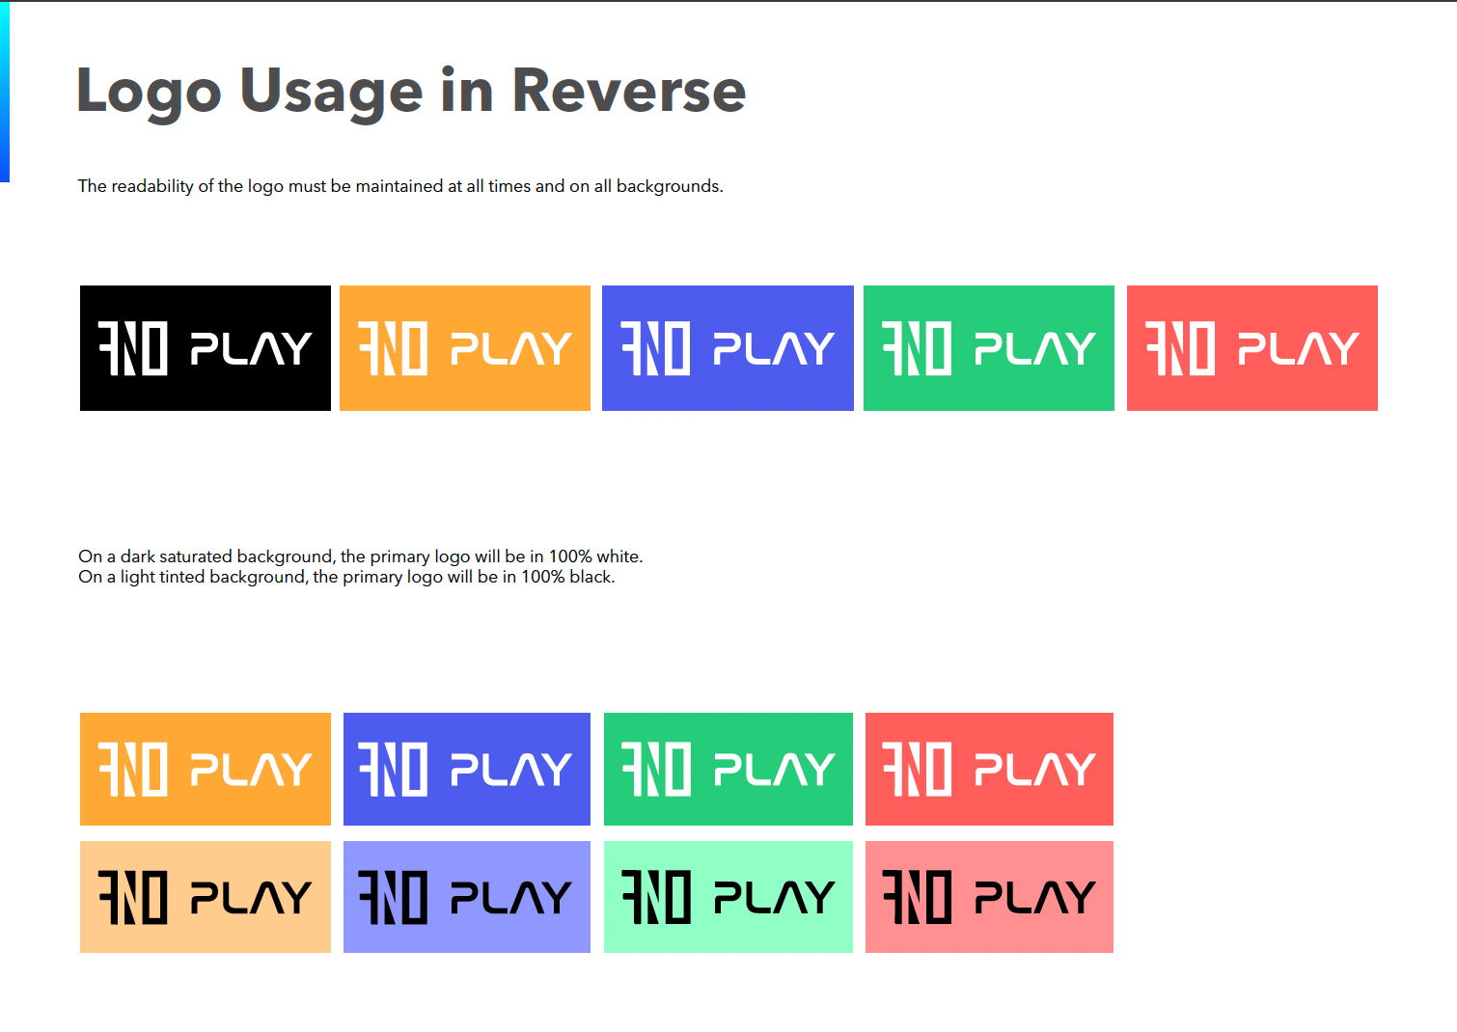Select the top-row red logo tile
The image size is (1457, 1032).
[x=1252, y=348]
